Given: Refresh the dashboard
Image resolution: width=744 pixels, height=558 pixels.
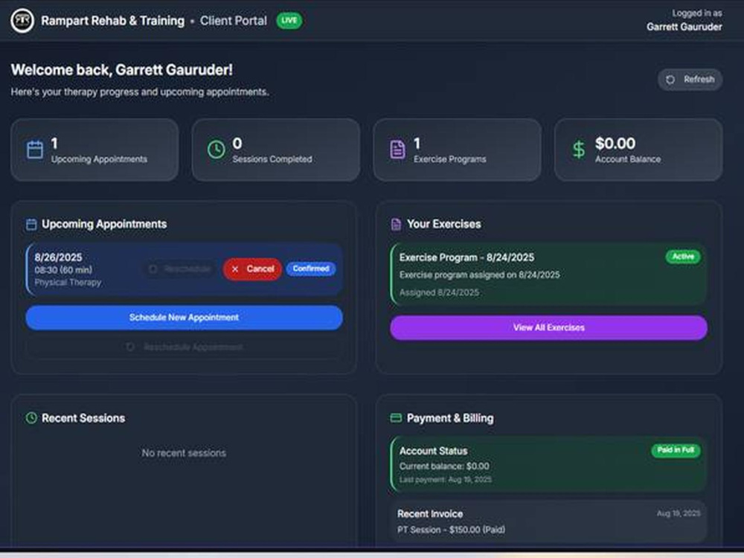Looking at the screenshot, I should pyautogui.click(x=690, y=80).
